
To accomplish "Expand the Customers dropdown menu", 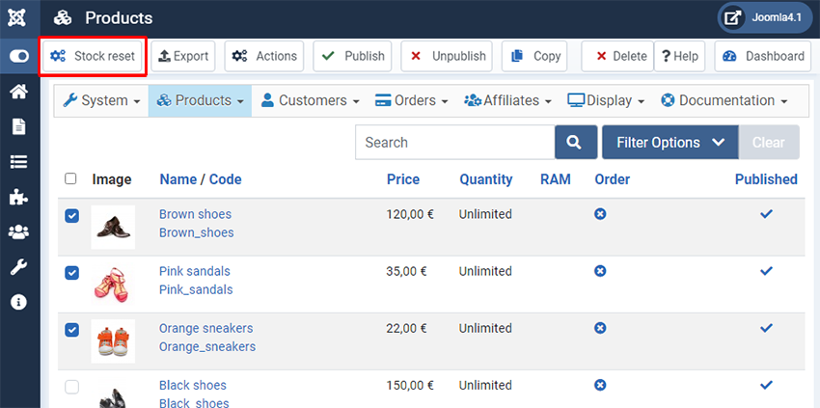I will [x=310, y=100].
